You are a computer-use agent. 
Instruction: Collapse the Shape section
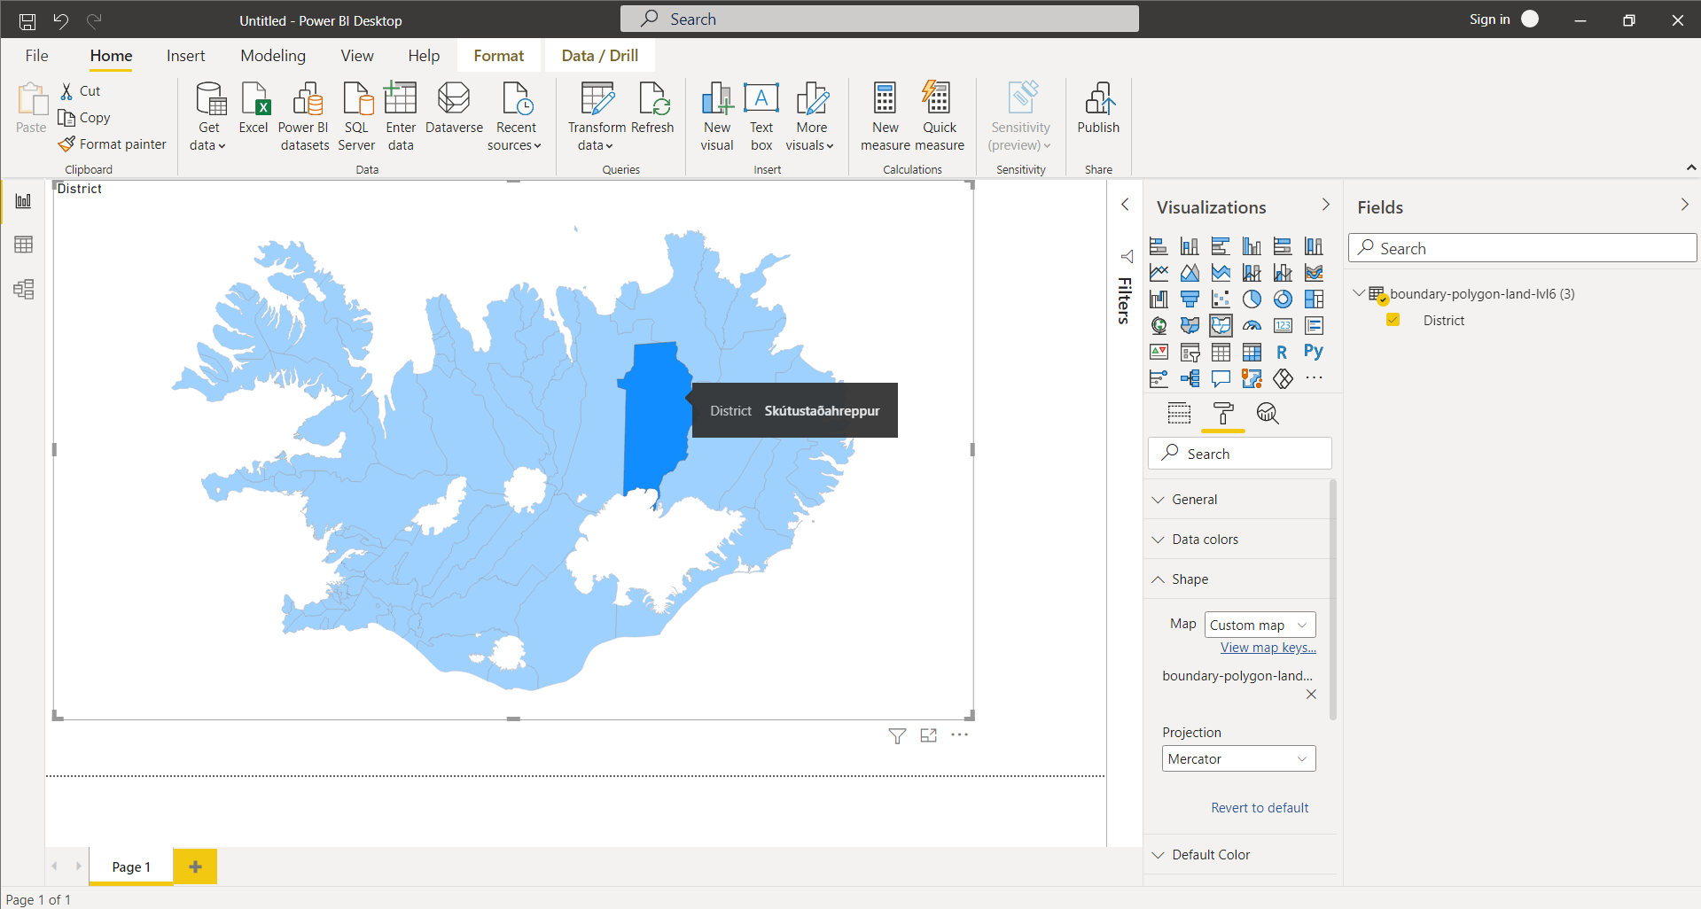[x=1158, y=579]
